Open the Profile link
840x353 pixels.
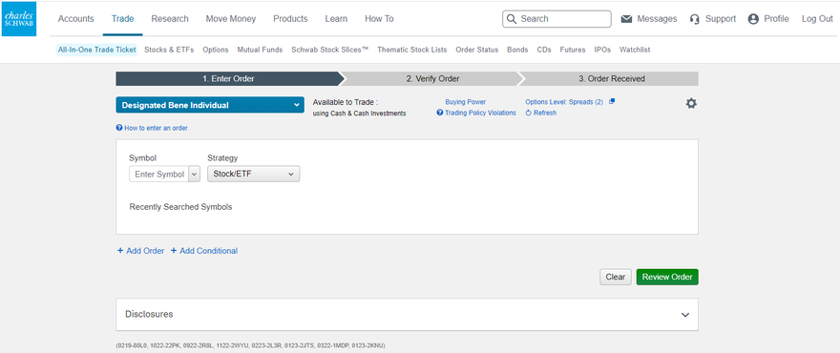point(776,19)
